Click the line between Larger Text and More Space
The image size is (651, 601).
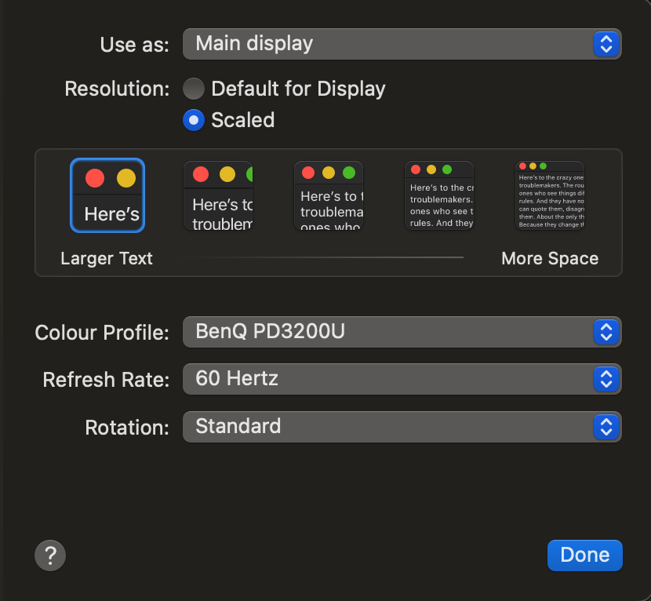click(x=325, y=257)
